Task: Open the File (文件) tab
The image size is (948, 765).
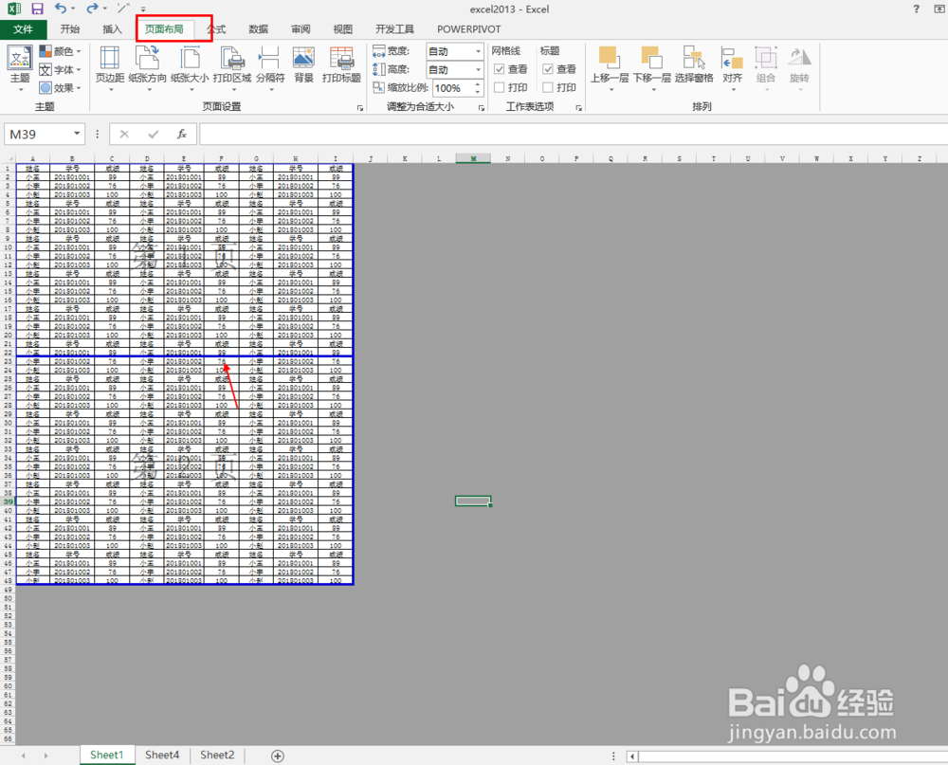Action: pyautogui.click(x=23, y=29)
